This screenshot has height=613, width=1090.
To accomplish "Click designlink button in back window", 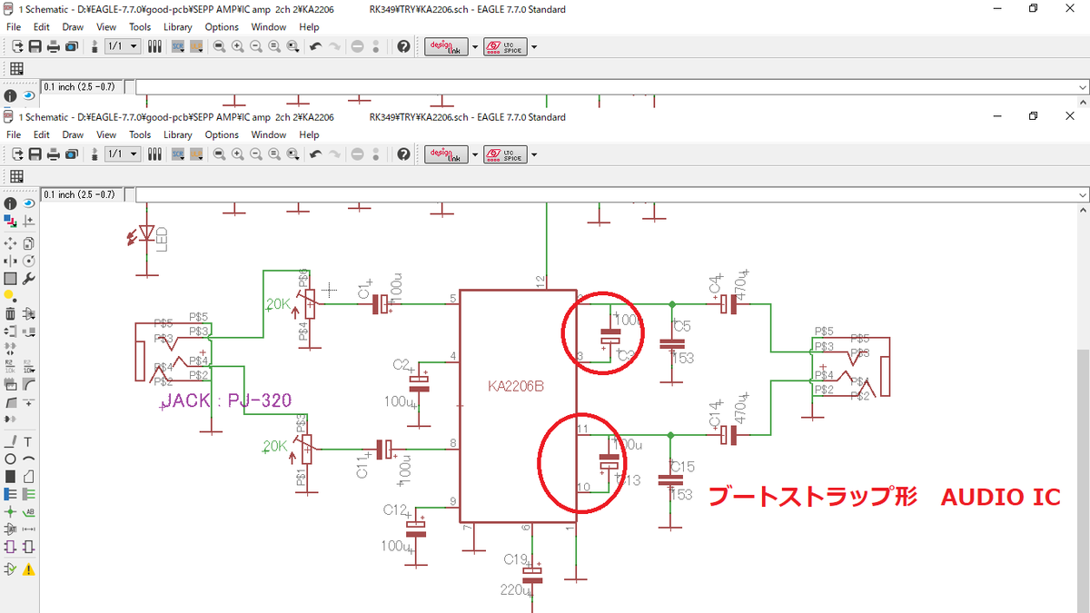I will coord(447,46).
